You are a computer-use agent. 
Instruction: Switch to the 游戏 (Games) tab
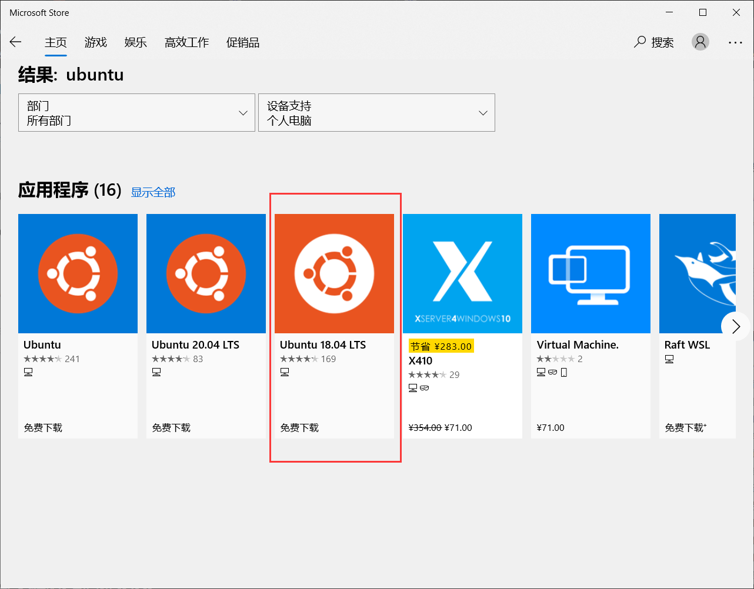coord(95,42)
